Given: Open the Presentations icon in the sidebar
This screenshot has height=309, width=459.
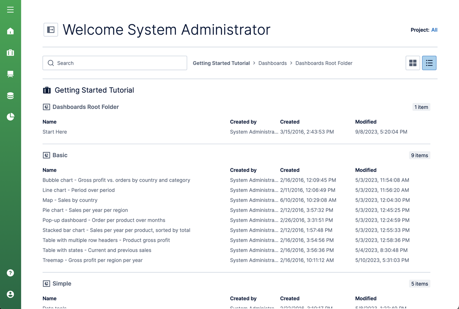Looking at the screenshot, I should 10,74.
